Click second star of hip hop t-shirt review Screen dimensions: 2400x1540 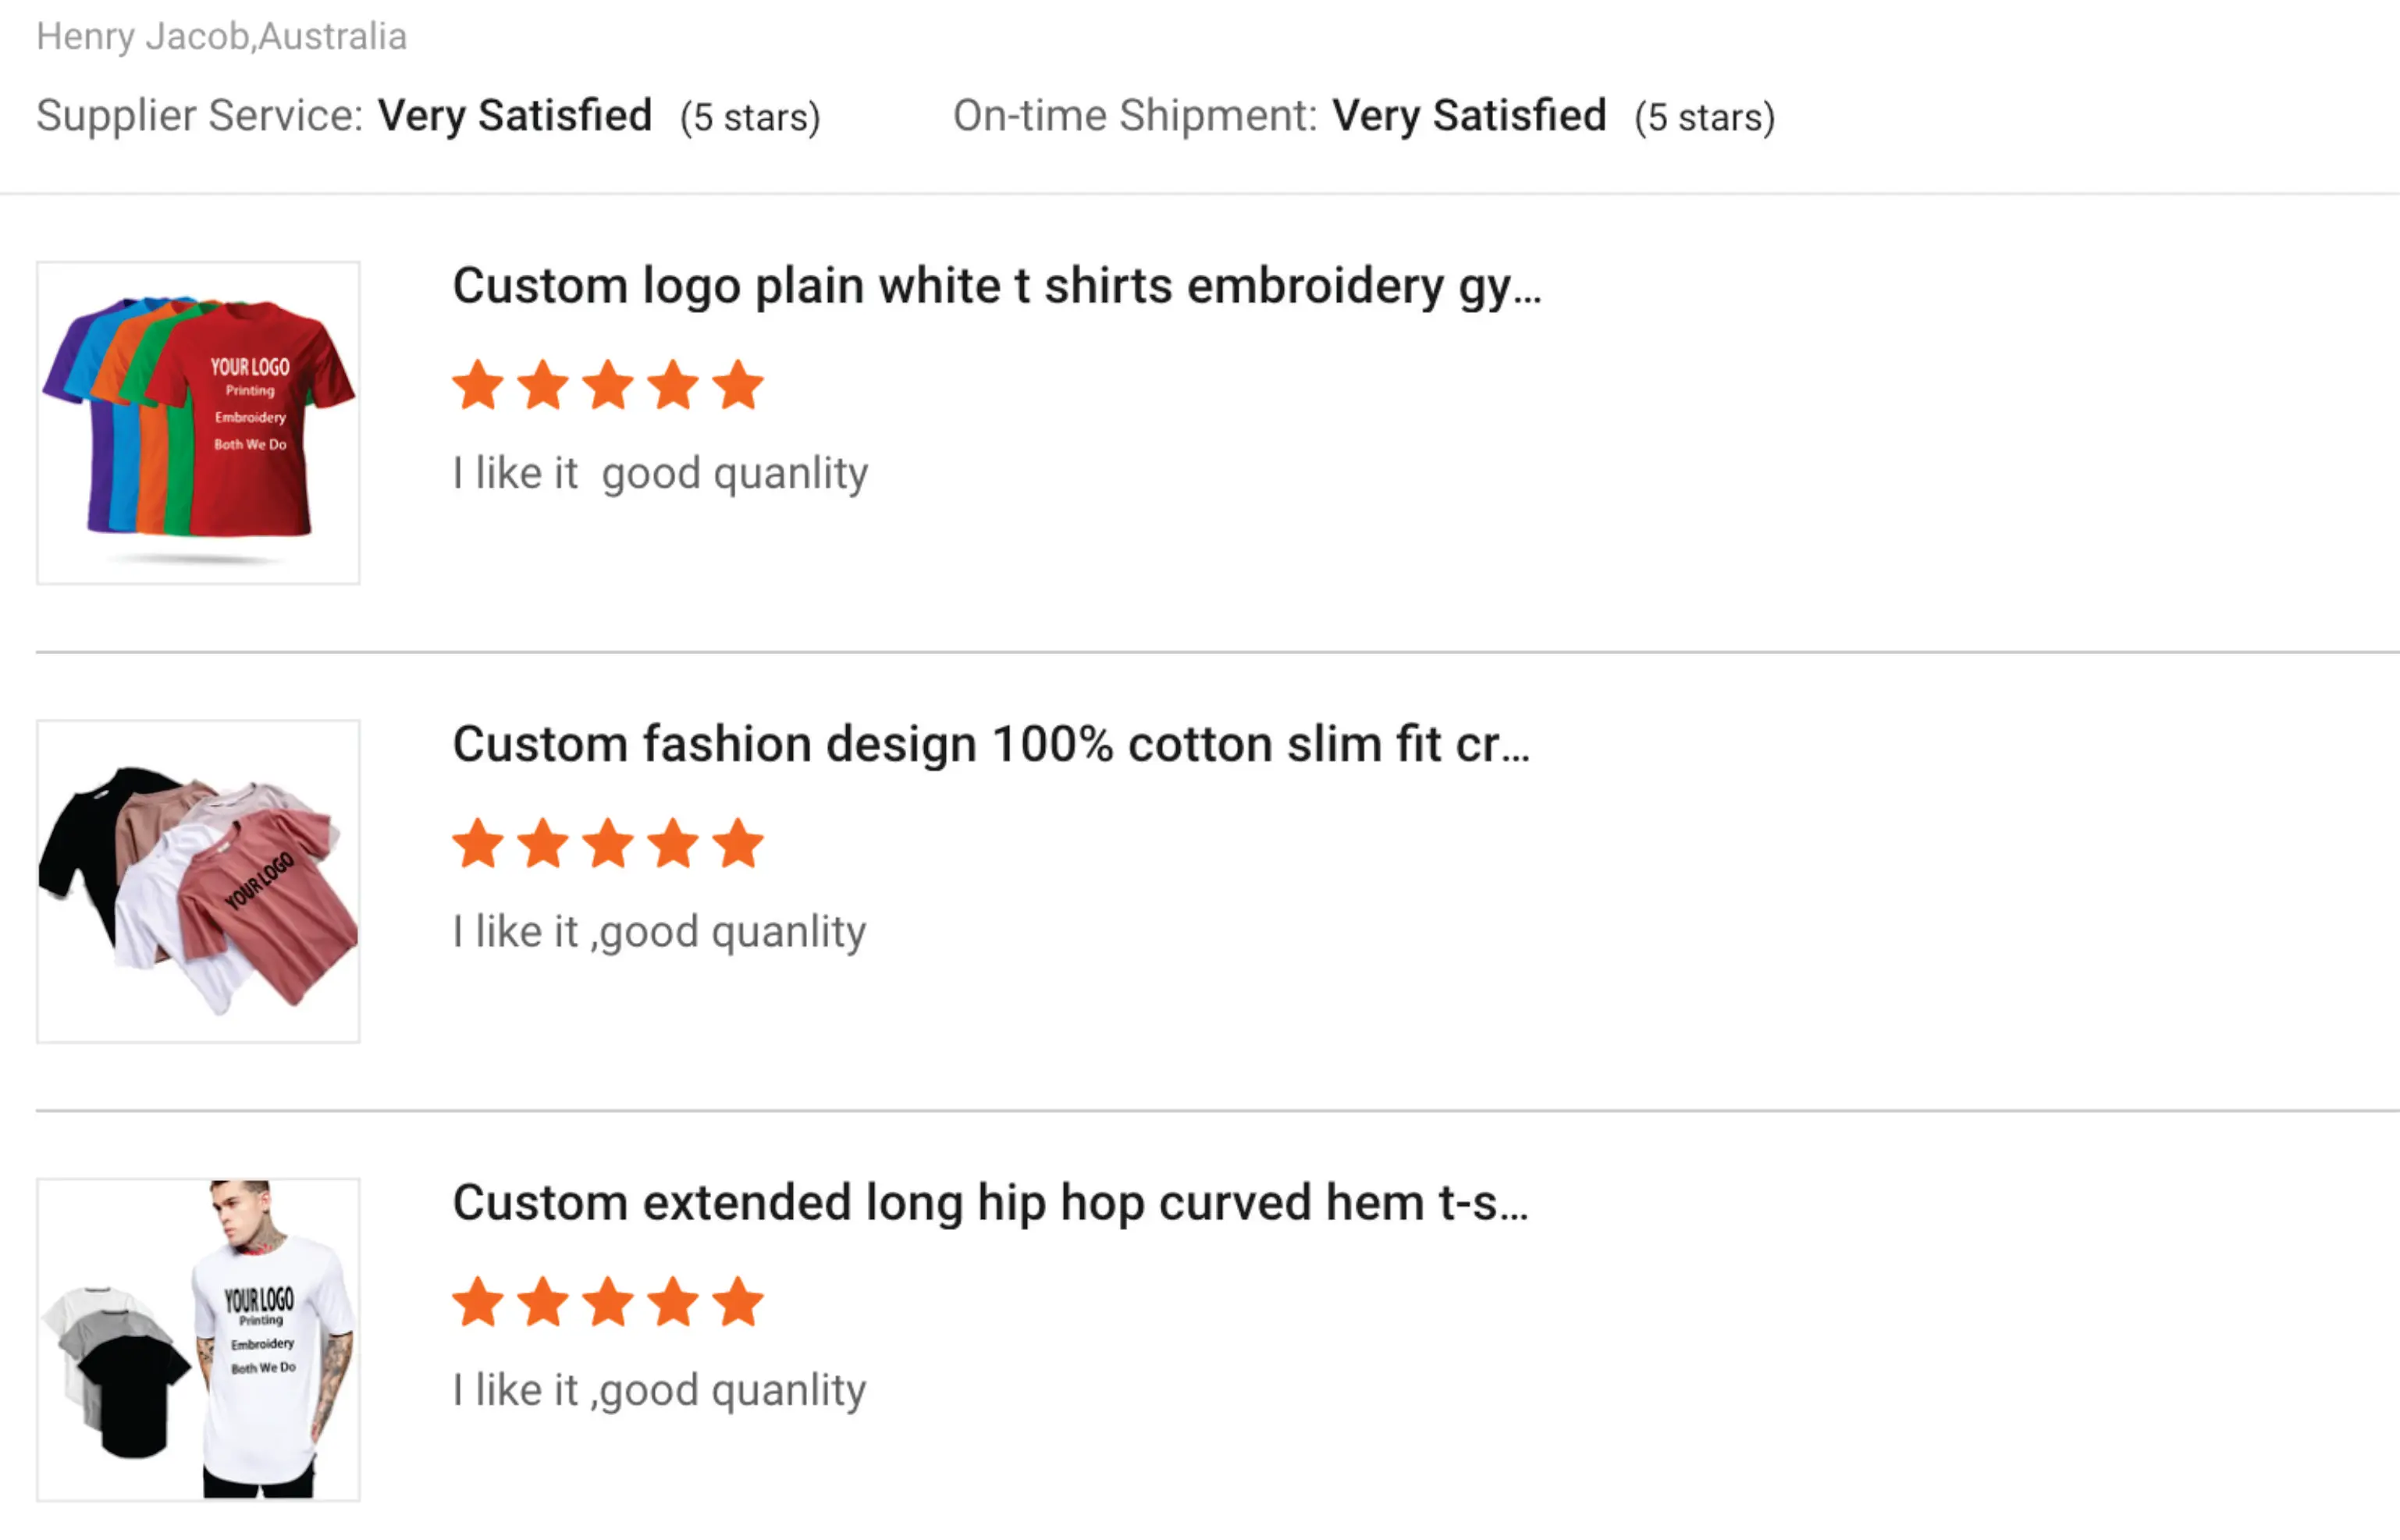543,1302
